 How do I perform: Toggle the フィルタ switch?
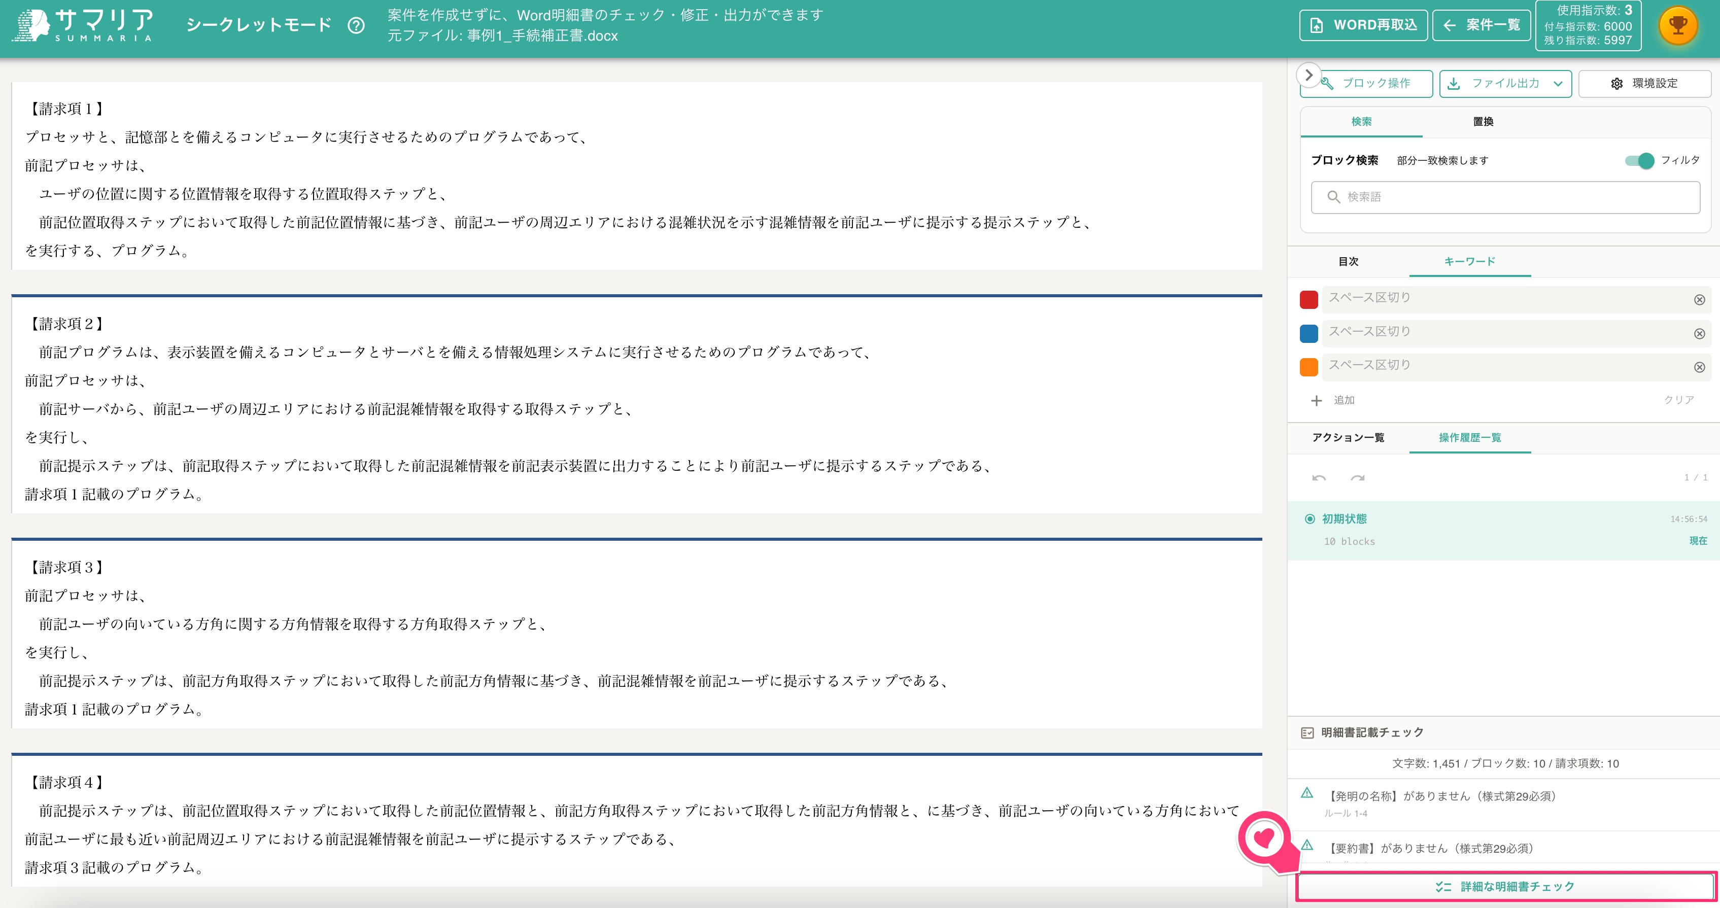pyautogui.click(x=1639, y=160)
